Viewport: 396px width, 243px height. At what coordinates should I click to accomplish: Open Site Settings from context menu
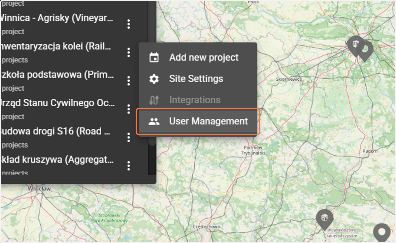pos(198,79)
